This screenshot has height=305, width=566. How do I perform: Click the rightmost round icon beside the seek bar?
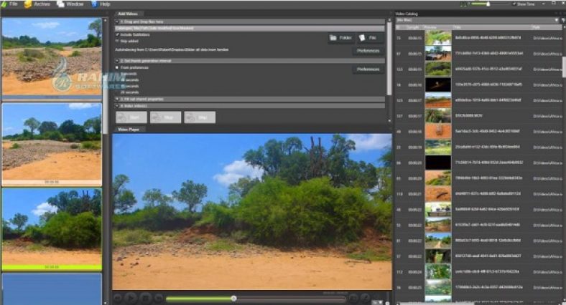[x=366, y=298]
